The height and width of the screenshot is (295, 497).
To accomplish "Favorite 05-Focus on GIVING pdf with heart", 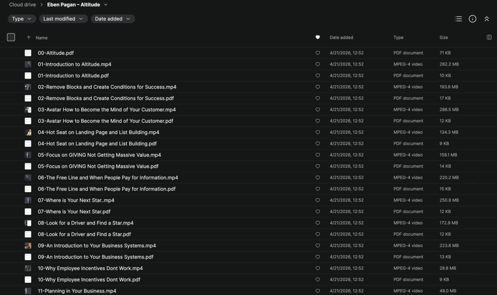I will [317, 166].
